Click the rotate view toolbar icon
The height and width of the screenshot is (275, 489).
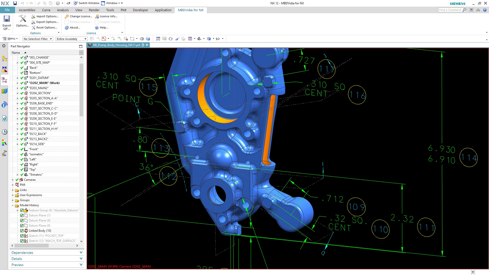coord(171,39)
